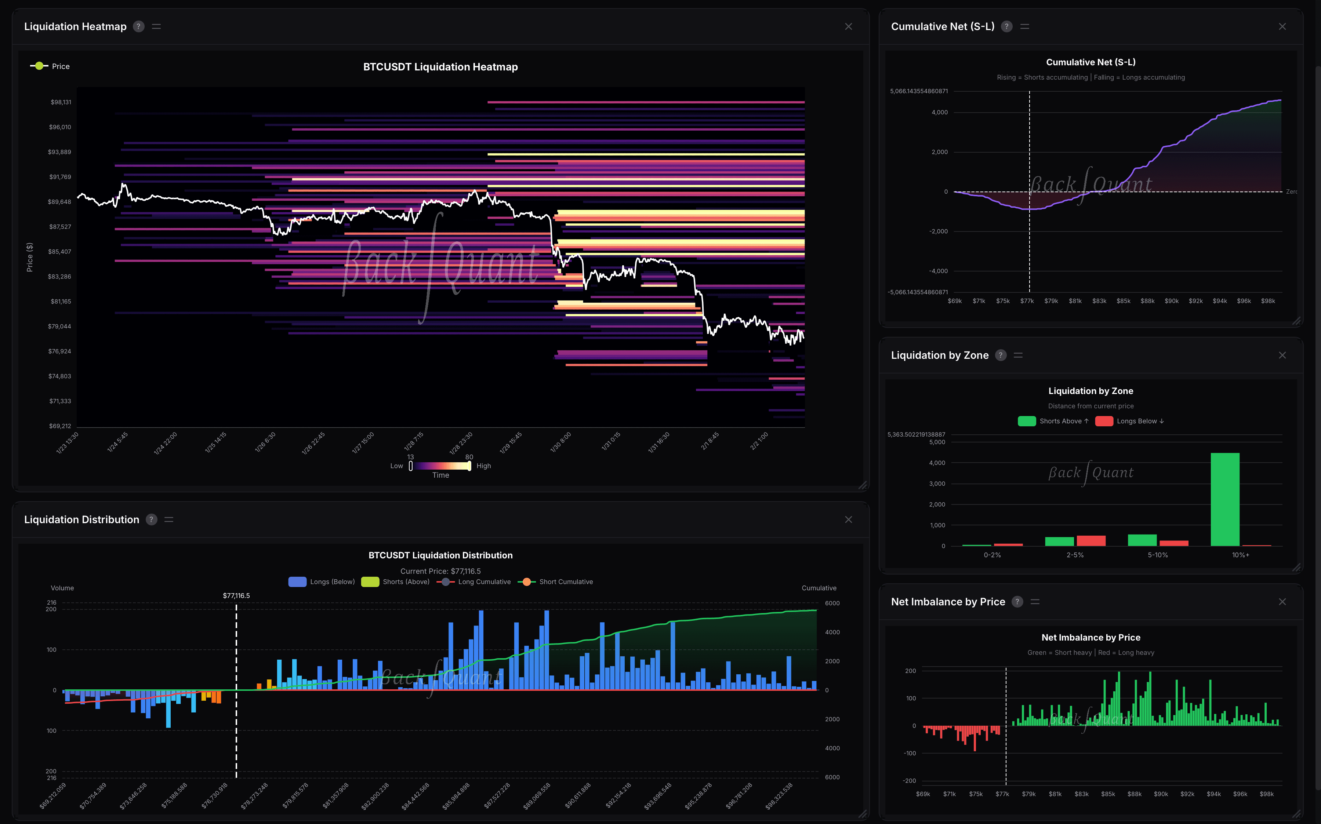The height and width of the screenshot is (824, 1321).
Task: Toggle the Price legend on the heatmap
Action: pyautogui.click(x=50, y=66)
